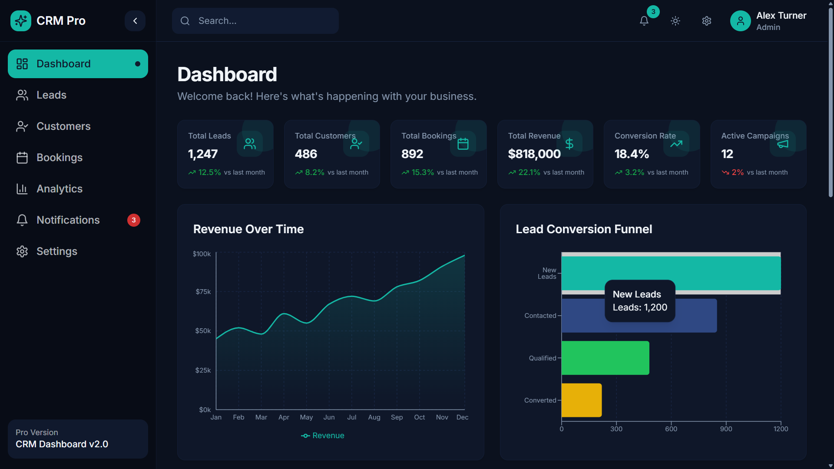The height and width of the screenshot is (469, 834).
Task: Click the Active Campaigns megaphone icon
Action: (783, 144)
